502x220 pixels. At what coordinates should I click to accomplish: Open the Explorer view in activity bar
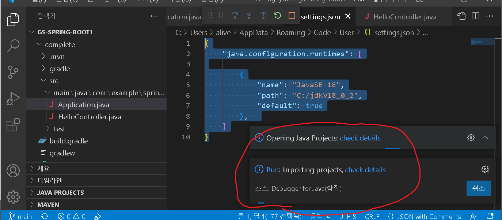[x=13, y=19]
